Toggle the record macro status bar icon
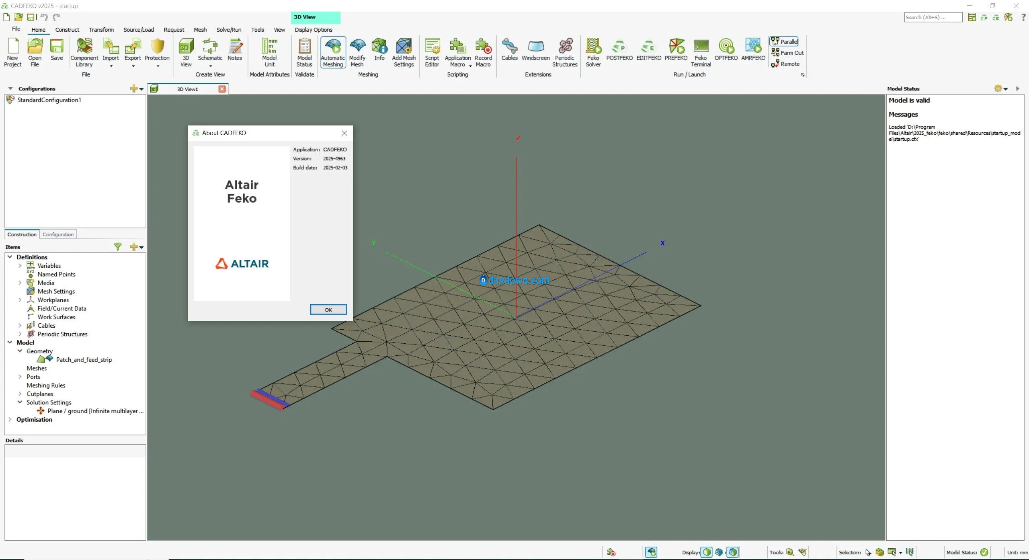The image size is (1029, 560). [611, 552]
